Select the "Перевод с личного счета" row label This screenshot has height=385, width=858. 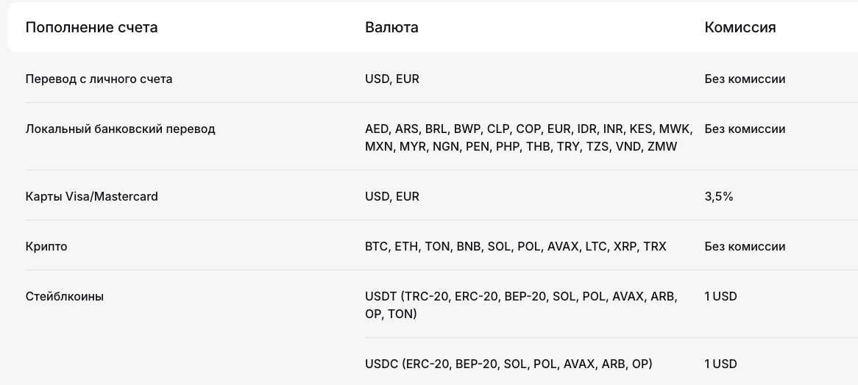click(99, 79)
